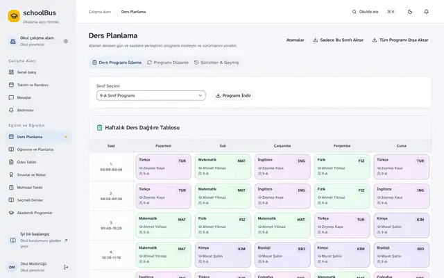The image size is (444, 278).
Task: Click Sadece Bu Sınıfı Aktar
Action: click(x=338, y=40)
